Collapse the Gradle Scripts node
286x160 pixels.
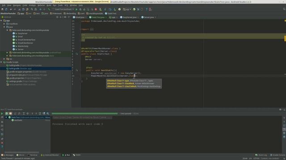[x=1, y=62]
